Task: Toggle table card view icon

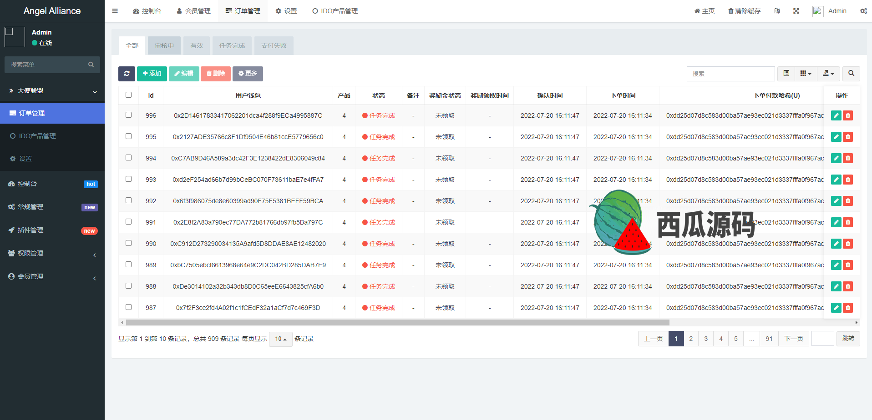Action: 786,74
